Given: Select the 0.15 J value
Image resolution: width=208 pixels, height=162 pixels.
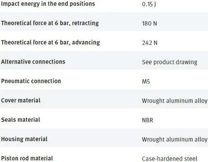Looking at the screenshot, I should [149, 4].
